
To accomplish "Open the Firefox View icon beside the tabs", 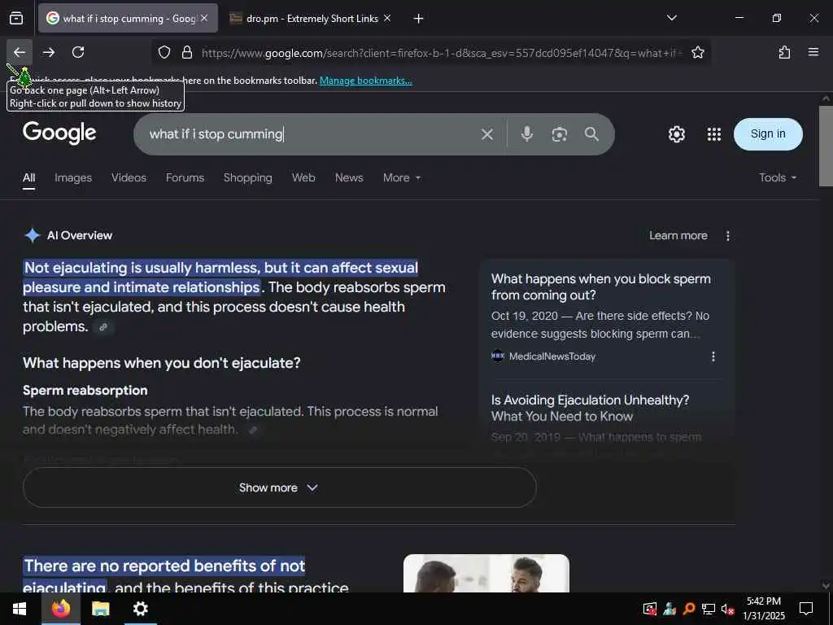I will pyautogui.click(x=16, y=18).
